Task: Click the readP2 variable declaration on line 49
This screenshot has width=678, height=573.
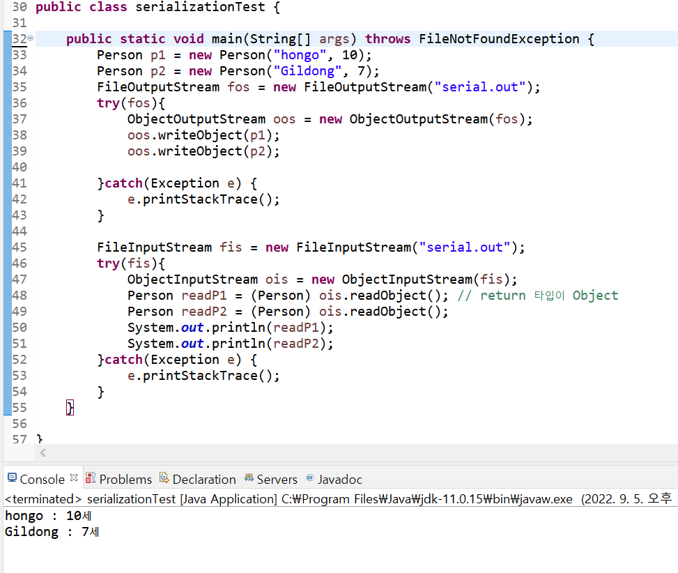Action: pyautogui.click(x=204, y=312)
